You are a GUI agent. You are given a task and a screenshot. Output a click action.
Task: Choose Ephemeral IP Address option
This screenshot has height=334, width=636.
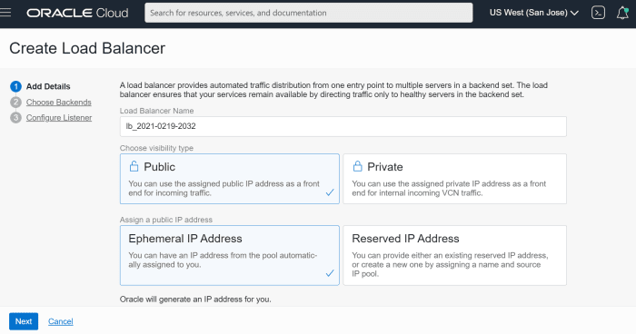point(230,255)
